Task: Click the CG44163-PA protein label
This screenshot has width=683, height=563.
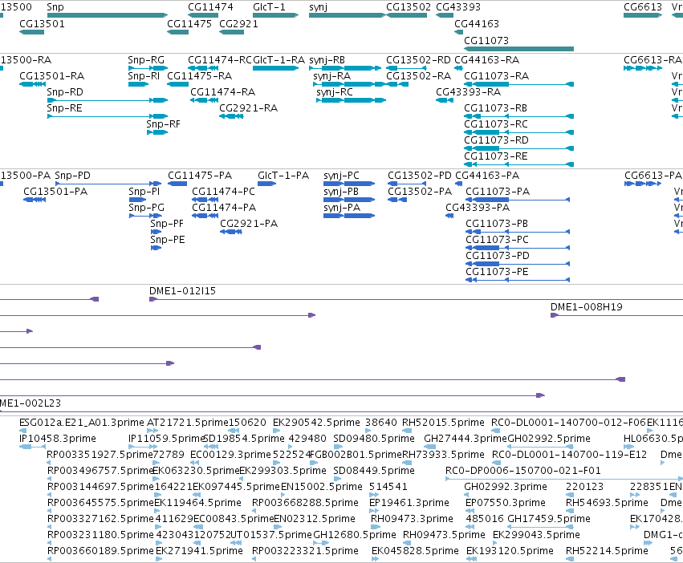Action: (487, 176)
